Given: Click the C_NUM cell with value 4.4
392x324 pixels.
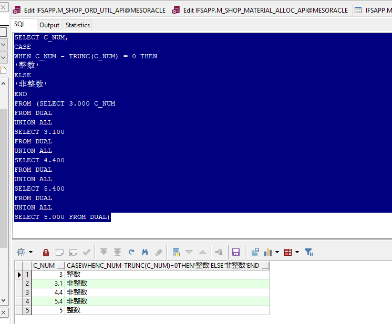Looking at the screenshot, I should click(x=48, y=292).
